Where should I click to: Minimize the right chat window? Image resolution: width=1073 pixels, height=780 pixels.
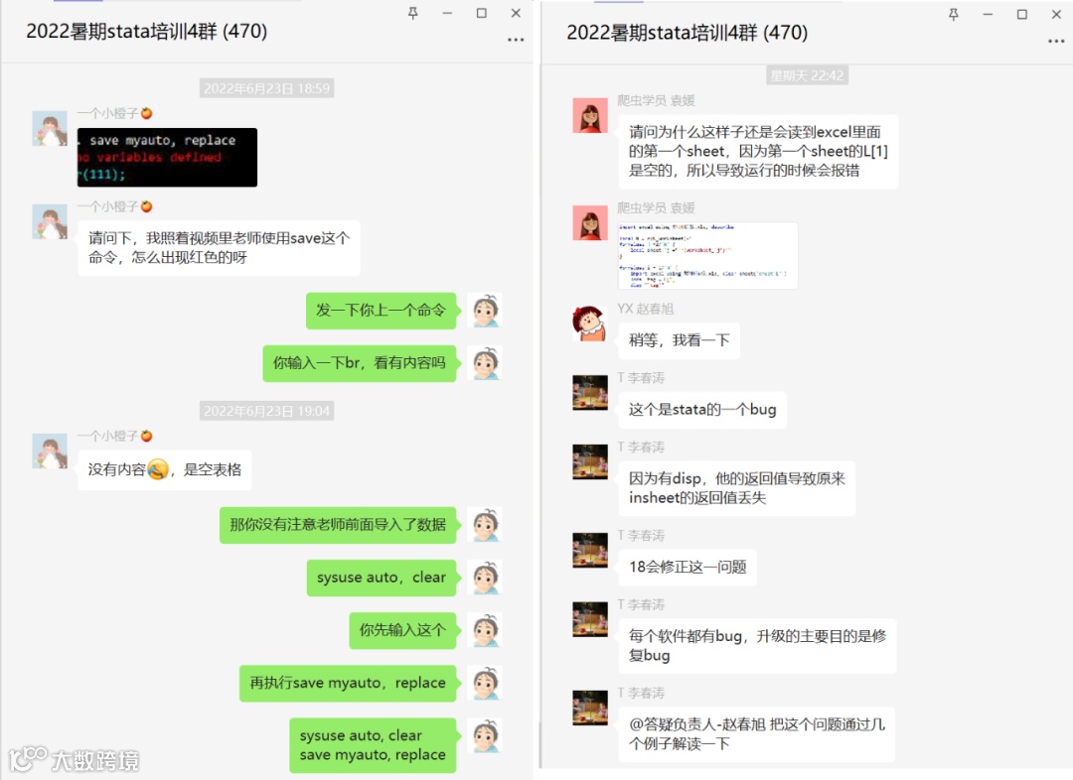click(x=988, y=14)
